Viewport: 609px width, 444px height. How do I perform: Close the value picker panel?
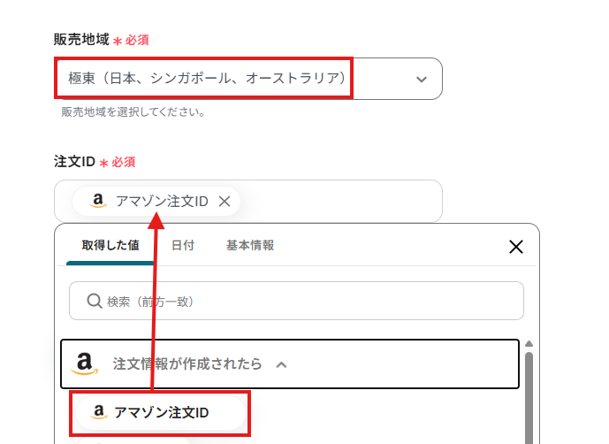click(516, 247)
